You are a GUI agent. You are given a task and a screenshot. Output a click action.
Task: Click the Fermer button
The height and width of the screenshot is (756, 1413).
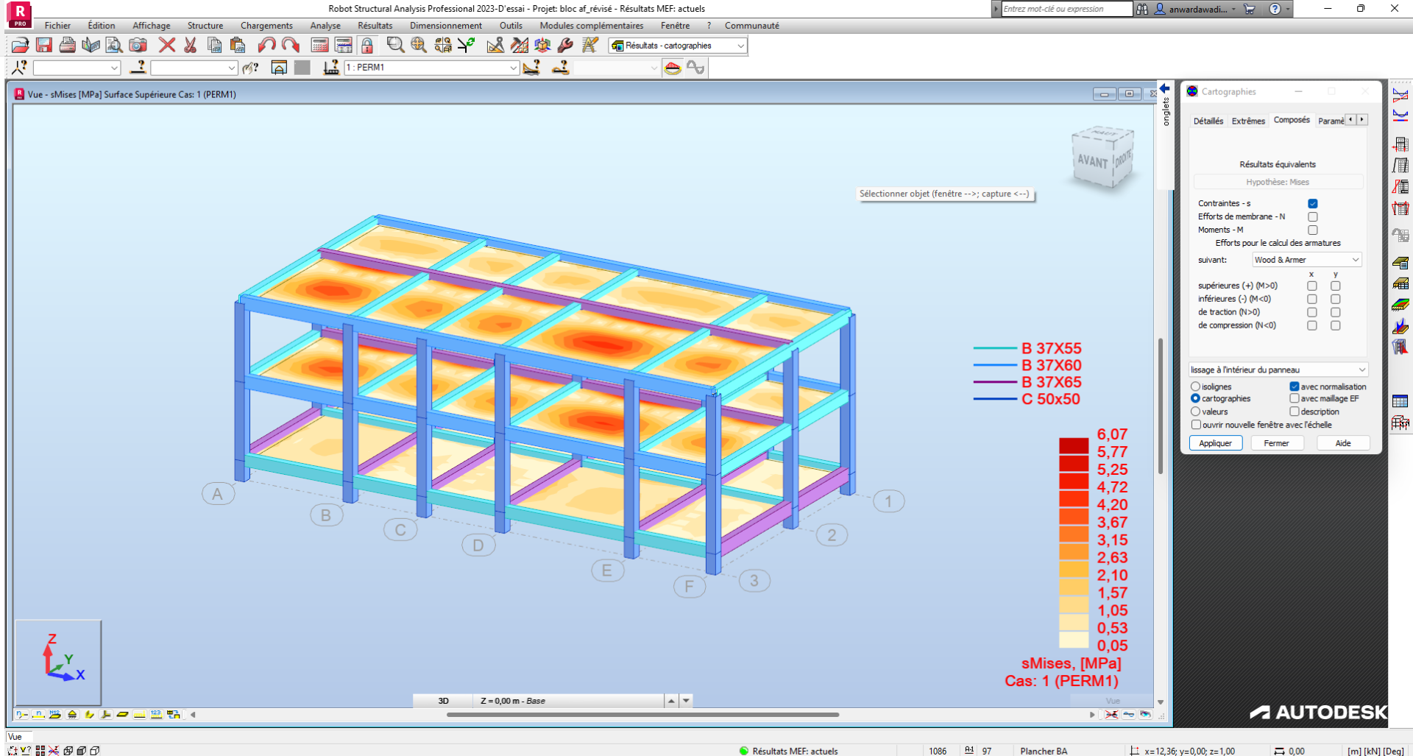pyautogui.click(x=1276, y=443)
